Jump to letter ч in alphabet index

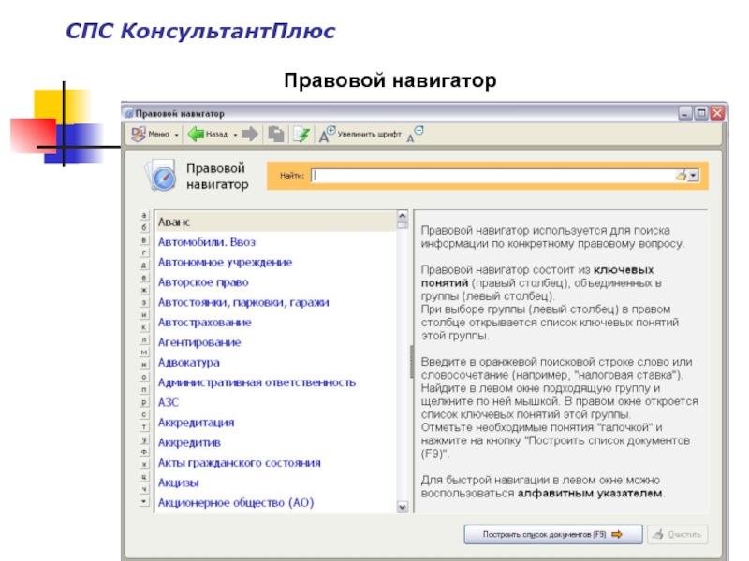[x=144, y=489]
